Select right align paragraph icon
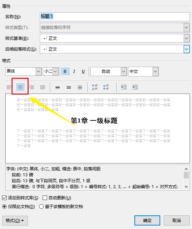The width and height of the screenshot is (192, 229). click(x=31, y=87)
